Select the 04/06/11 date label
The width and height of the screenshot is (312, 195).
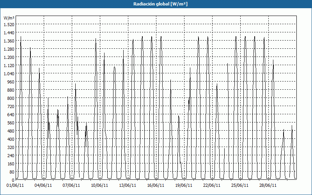[43, 185]
